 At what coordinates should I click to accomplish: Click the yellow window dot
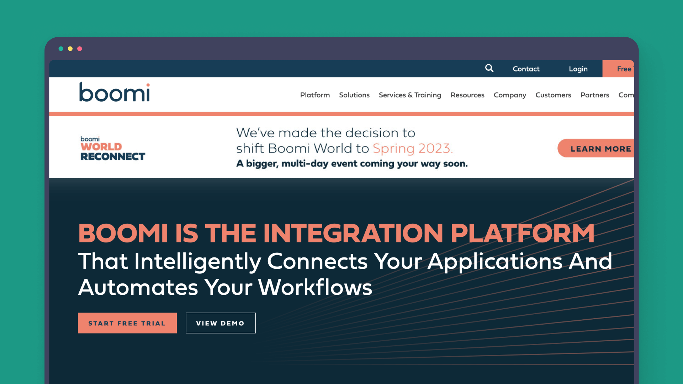click(70, 49)
